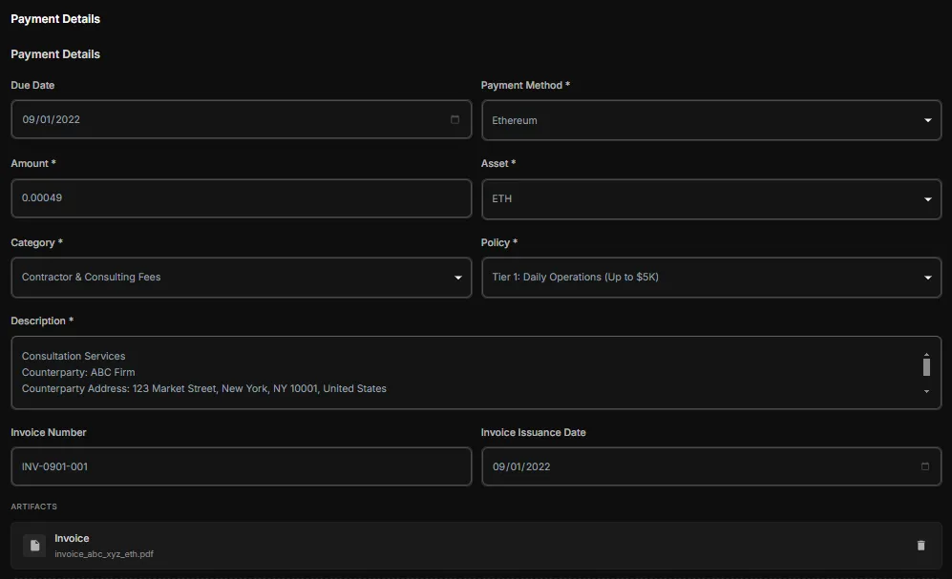The width and height of the screenshot is (952, 579).
Task: Click the 'Payment Method *' field label
Action: pyautogui.click(x=525, y=85)
